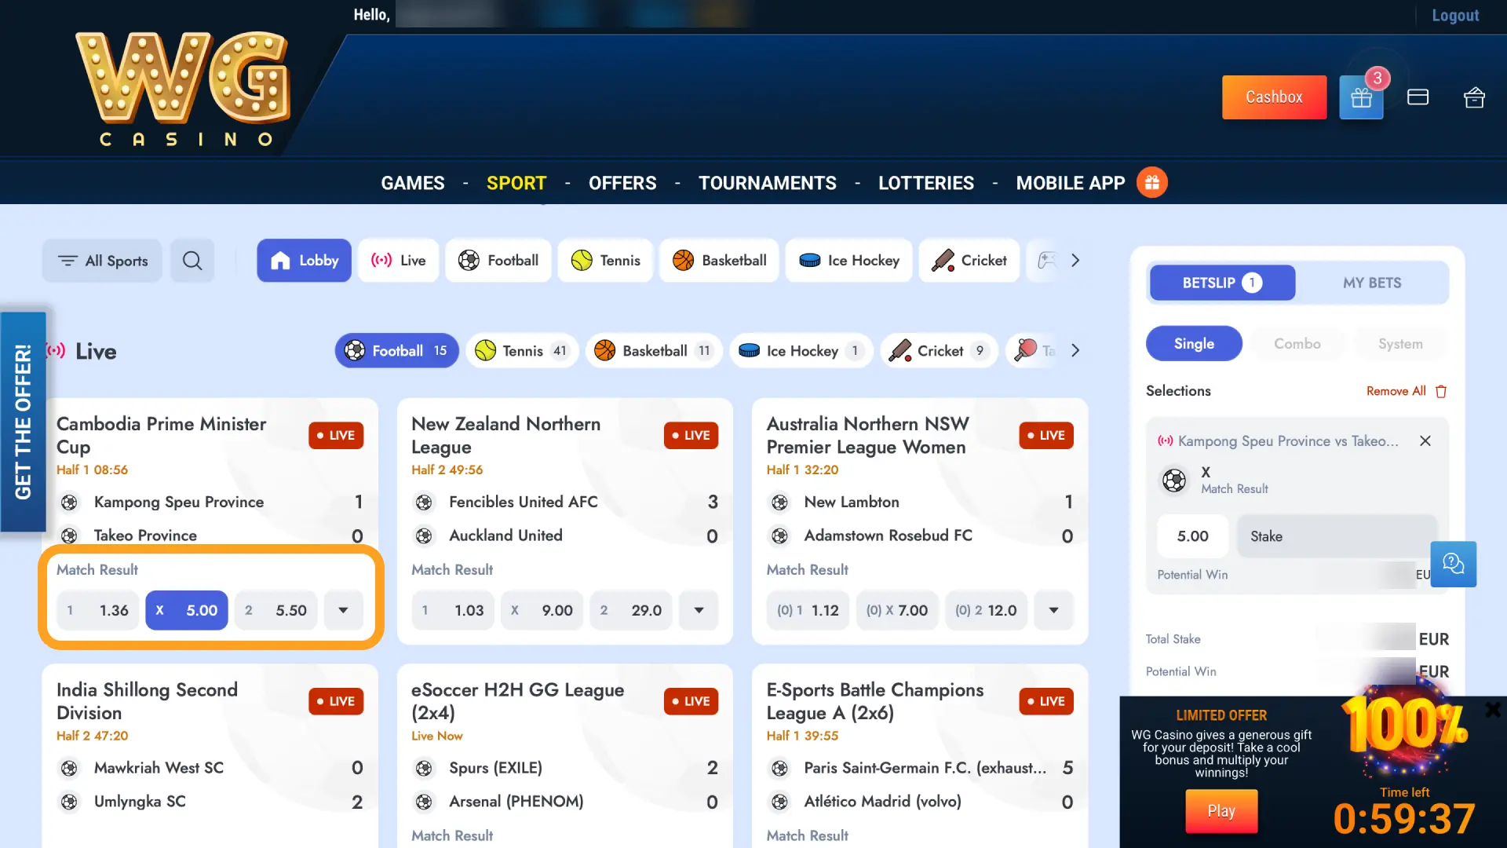The image size is (1507, 848).
Task: Filter live events by Basketball 11
Action: (x=654, y=351)
